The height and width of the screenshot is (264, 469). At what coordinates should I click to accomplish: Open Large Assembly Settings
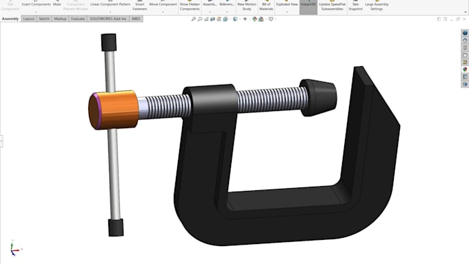tap(377, 6)
